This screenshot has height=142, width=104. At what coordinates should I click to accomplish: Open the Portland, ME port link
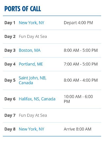31,64
